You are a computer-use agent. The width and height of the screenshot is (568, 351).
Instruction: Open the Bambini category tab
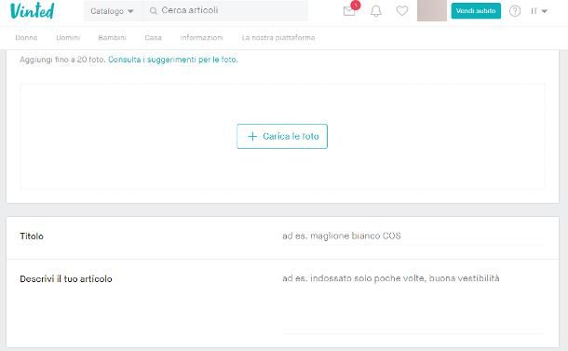pos(112,37)
